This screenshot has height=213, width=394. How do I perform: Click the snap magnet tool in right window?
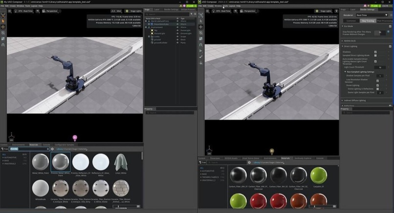(x=201, y=45)
